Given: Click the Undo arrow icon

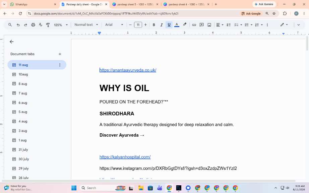Looking at the screenshot, I should tap(18, 25).
